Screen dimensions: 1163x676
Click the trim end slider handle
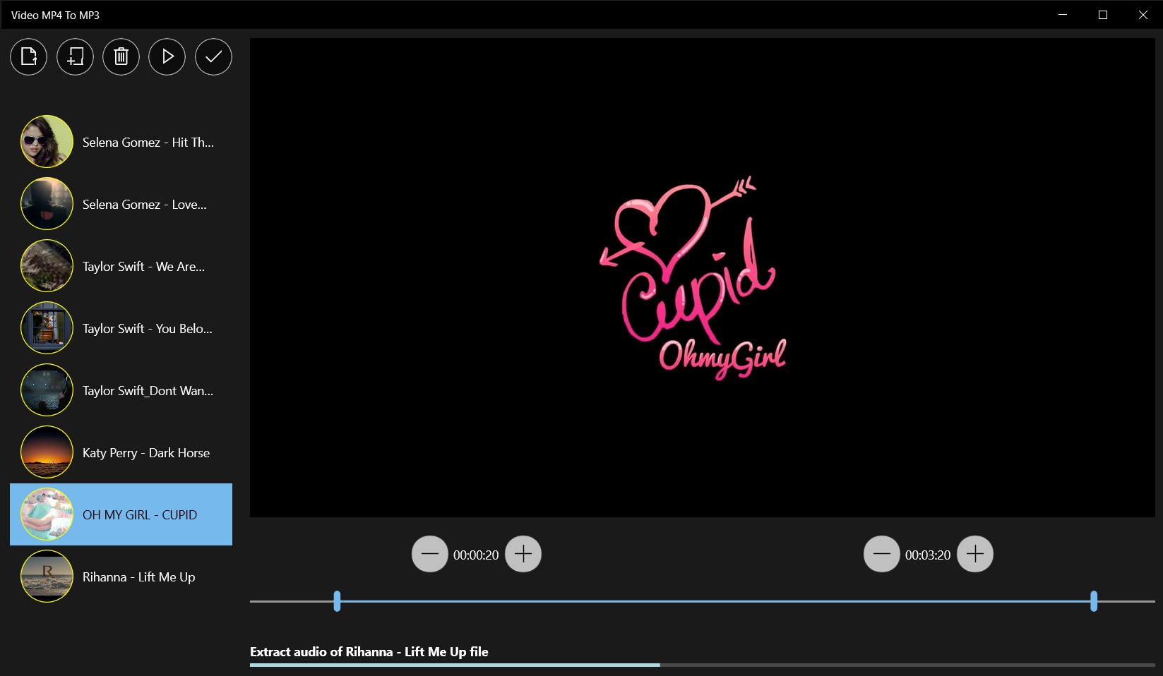(1094, 601)
